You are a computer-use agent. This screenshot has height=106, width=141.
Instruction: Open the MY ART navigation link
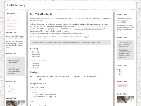(13, 23)
